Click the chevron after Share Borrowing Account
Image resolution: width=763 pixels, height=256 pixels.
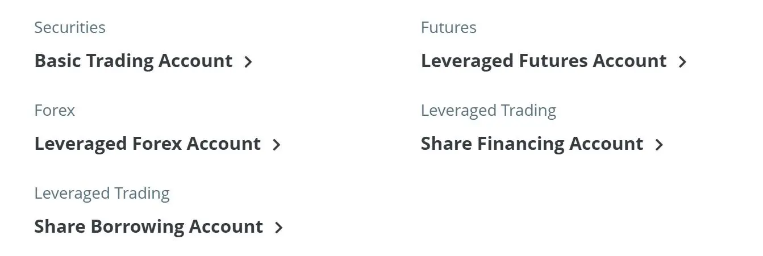click(x=278, y=228)
